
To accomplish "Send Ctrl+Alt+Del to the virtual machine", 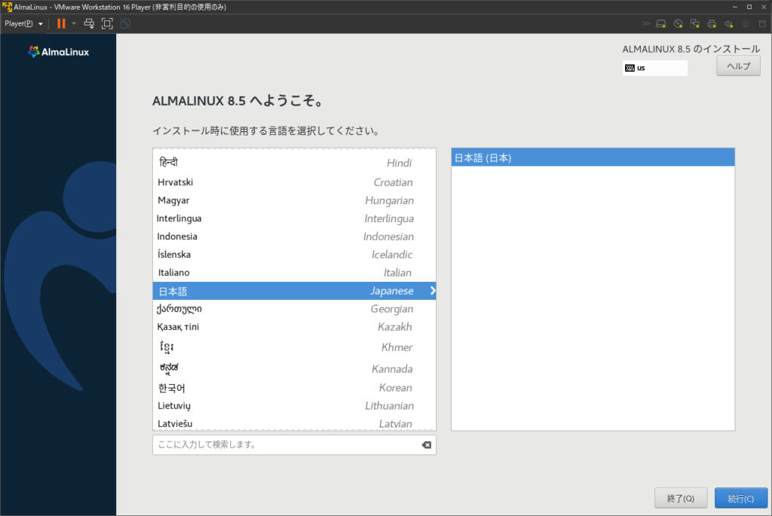I will point(89,23).
